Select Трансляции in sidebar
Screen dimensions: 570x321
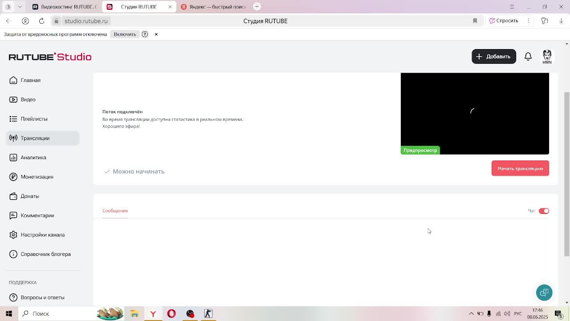43,138
